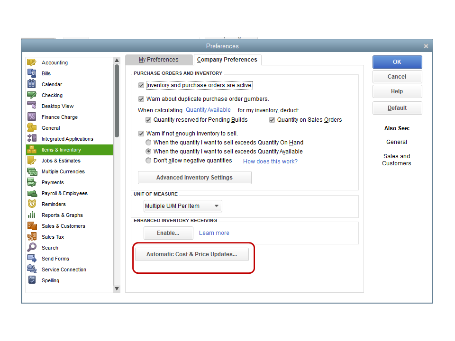The image size is (455, 341).
Task: Click the Jobs & Estimates icon
Action: [x=32, y=161]
